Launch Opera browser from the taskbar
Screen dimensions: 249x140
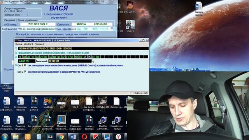84,136
